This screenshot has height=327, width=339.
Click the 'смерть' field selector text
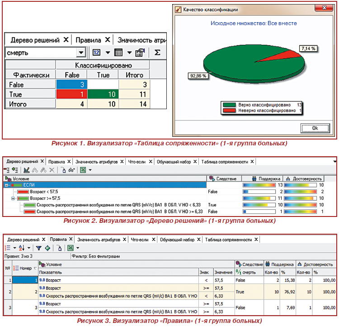(x=18, y=53)
